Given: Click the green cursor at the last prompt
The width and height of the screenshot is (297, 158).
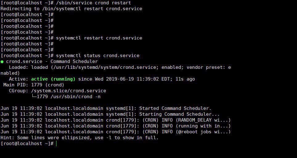Looking at the screenshot, I should point(56,144).
